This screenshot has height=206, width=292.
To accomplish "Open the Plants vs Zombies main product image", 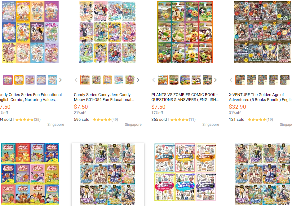I will point(185,32).
